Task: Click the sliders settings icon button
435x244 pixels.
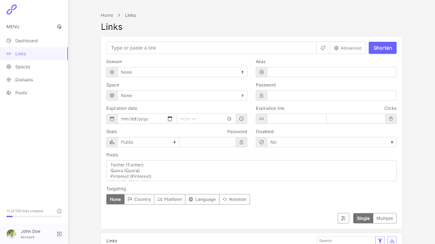Action: coord(343,218)
